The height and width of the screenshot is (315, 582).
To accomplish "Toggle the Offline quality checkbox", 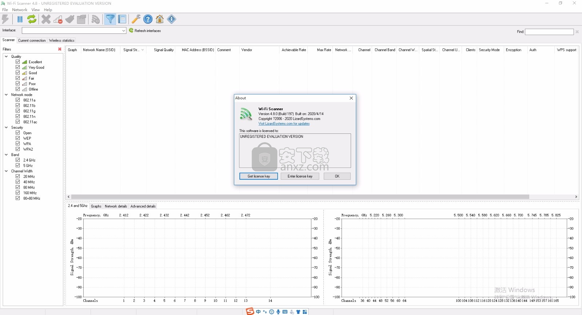I will [x=17, y=89].
